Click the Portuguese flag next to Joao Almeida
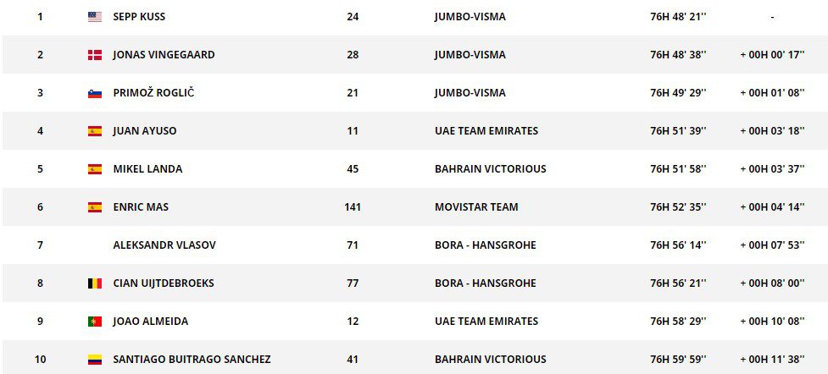This screenshot has height=374, width=828. pos(95,322)
